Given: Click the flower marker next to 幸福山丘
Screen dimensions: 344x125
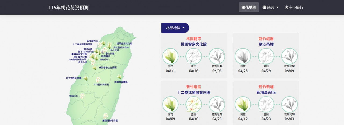Looking at the screenshot, I should tap(82, 96).
